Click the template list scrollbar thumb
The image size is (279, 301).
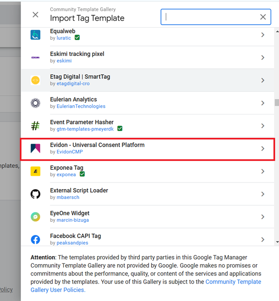[x=277, y=102]
